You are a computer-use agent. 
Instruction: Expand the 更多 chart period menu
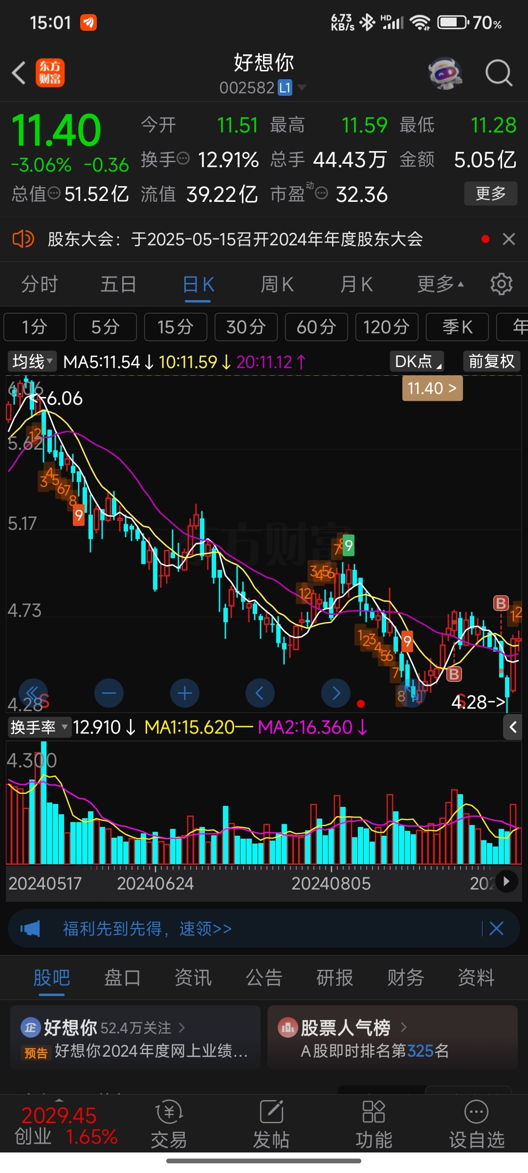441,284
